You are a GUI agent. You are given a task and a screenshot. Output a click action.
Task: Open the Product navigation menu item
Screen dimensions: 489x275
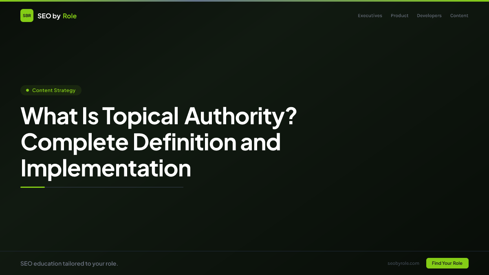point(399,15)
